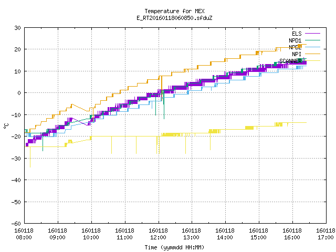Click the ELS legend label

tap(297, 34)
